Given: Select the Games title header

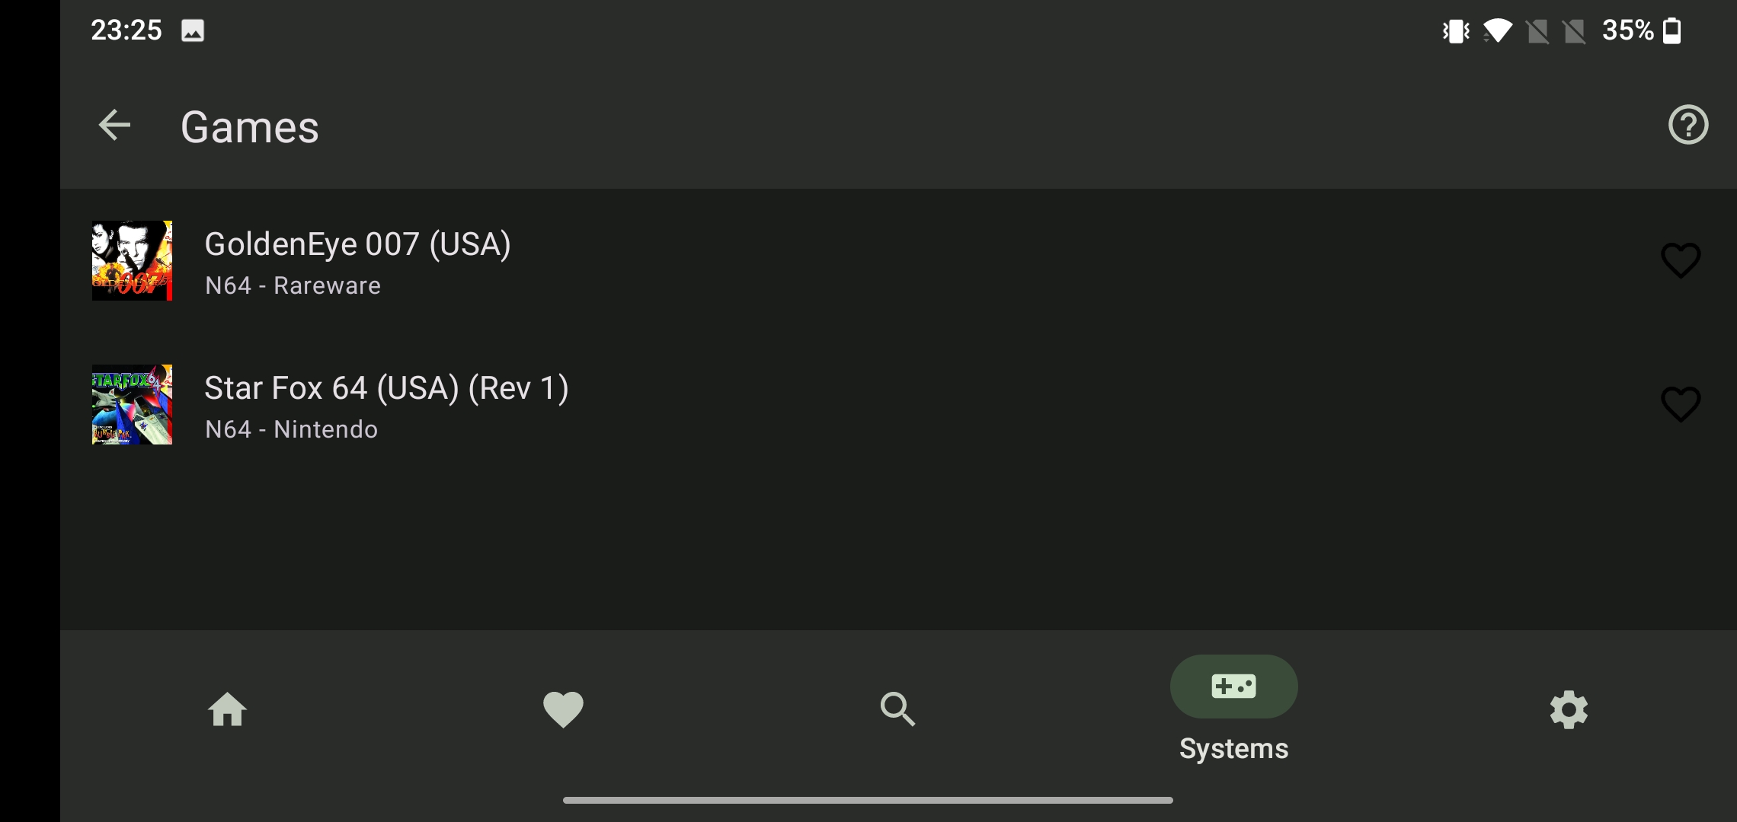Looking at the screenshot, I should 249,126.
